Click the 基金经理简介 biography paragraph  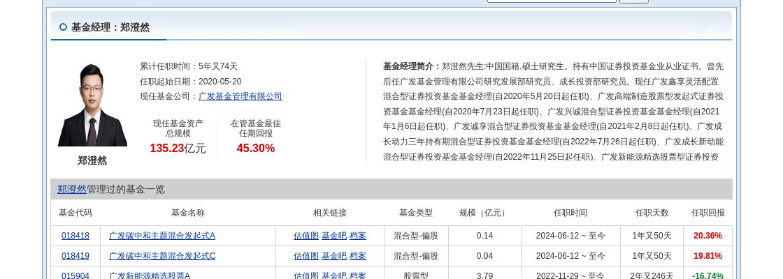(553, 112)
